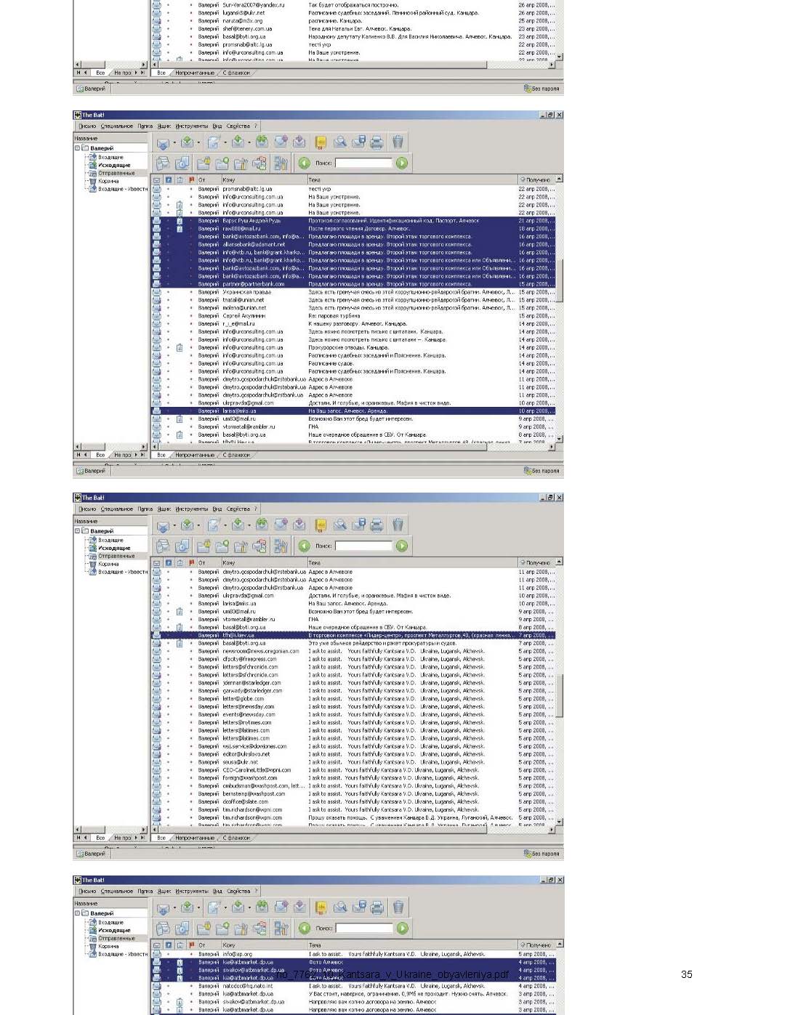Image resolution: width=785 pixels, height=1015 pixels.
Task: Click Reply All icon in Украинская правда window
Action: [262, 142]
